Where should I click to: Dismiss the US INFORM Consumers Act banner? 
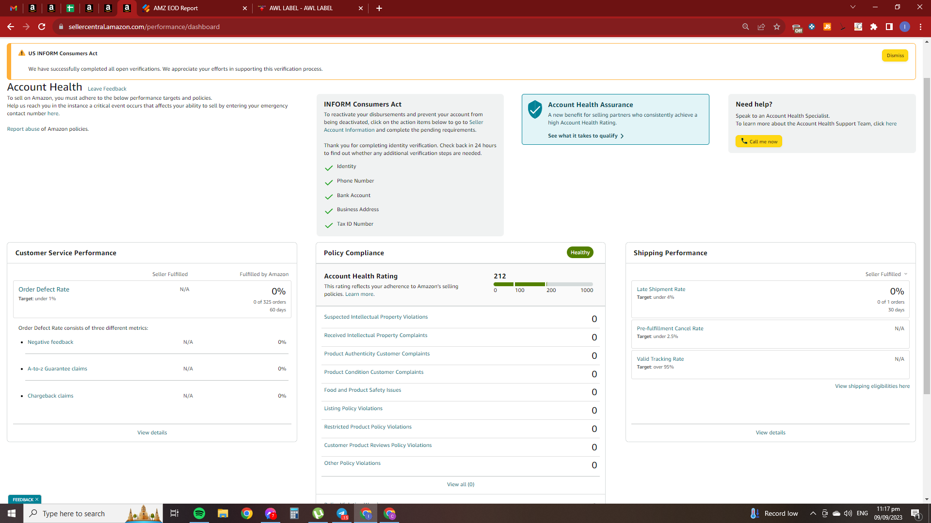pos(895,56)
